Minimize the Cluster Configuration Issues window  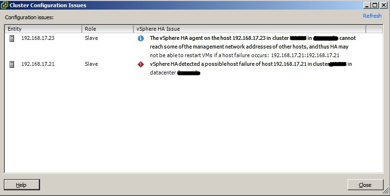click(x=367, y=5)
